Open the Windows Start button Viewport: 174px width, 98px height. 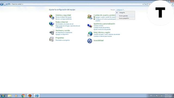click(3, 96)
